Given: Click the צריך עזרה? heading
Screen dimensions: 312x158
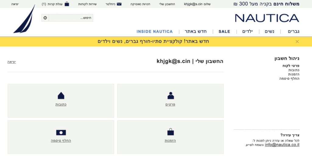Looking at the screenshot, I should click(290, 135).
